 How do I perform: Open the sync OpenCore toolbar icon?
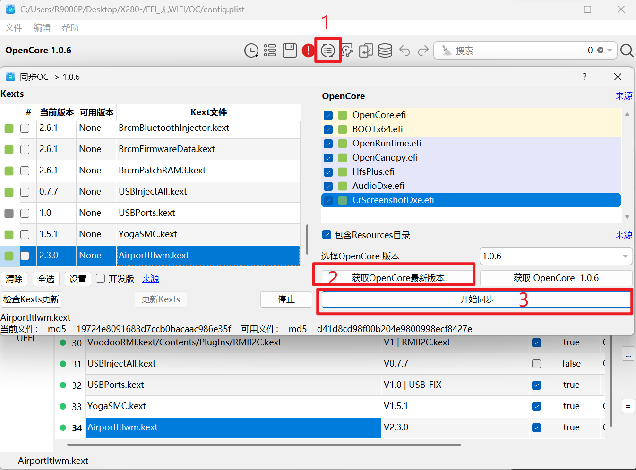point(328,51)
